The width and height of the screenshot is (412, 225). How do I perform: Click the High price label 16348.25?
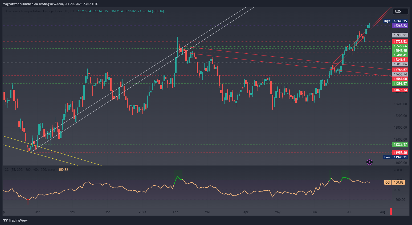[x=400, y=21]
